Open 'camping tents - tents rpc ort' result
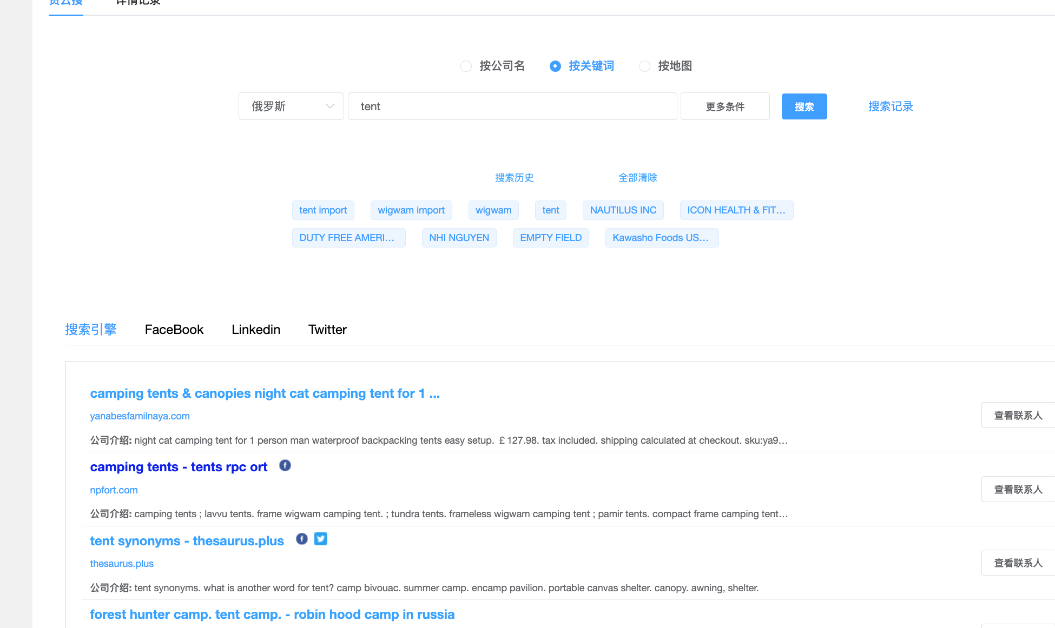The width and height of the screenshot is (1055, 628). point(179,467)
